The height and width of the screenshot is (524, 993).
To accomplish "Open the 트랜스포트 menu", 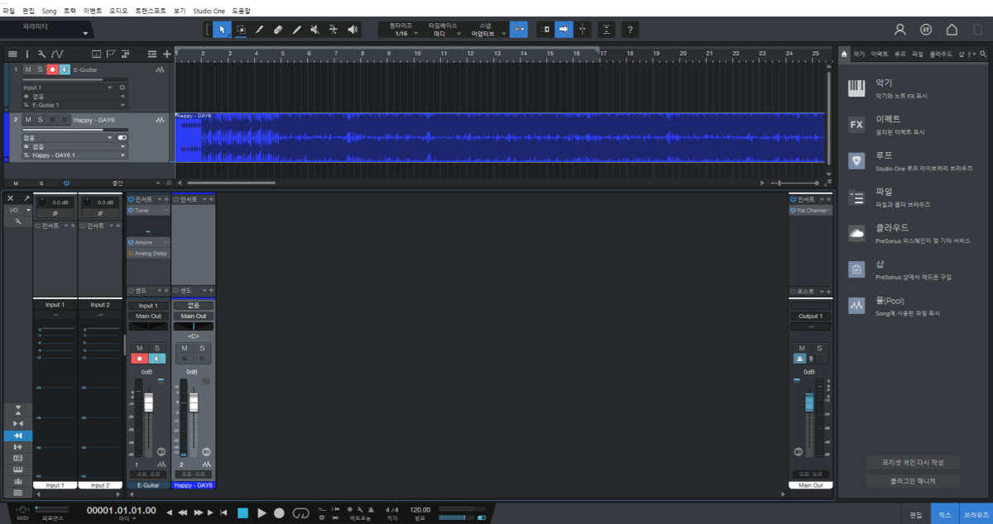I will (x=151, y=11).
